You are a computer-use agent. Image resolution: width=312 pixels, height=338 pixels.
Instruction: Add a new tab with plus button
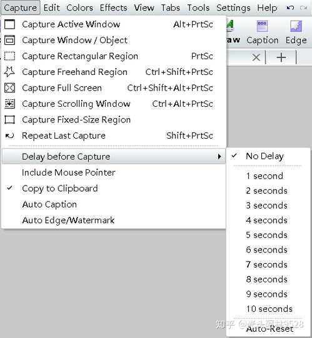point(281,57)
